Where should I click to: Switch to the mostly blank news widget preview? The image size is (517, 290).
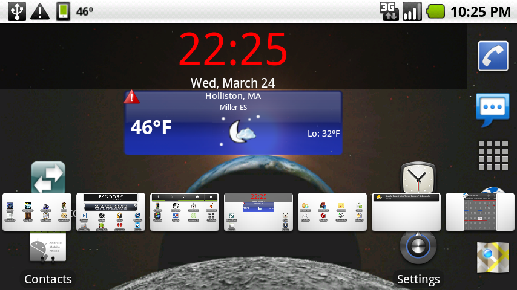tap(406, 212)
